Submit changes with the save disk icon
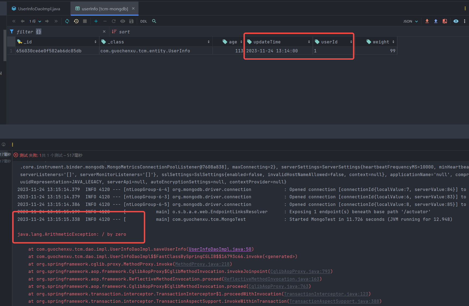 tap(131, 21)
